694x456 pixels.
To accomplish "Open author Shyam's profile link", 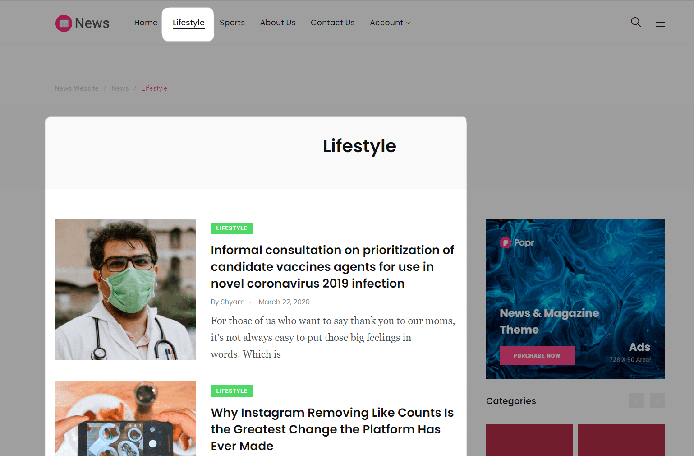I will coord(228,302).
